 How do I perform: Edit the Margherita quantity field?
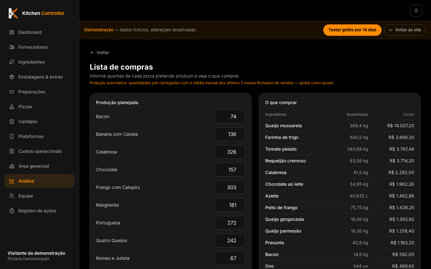coord(230,205)
